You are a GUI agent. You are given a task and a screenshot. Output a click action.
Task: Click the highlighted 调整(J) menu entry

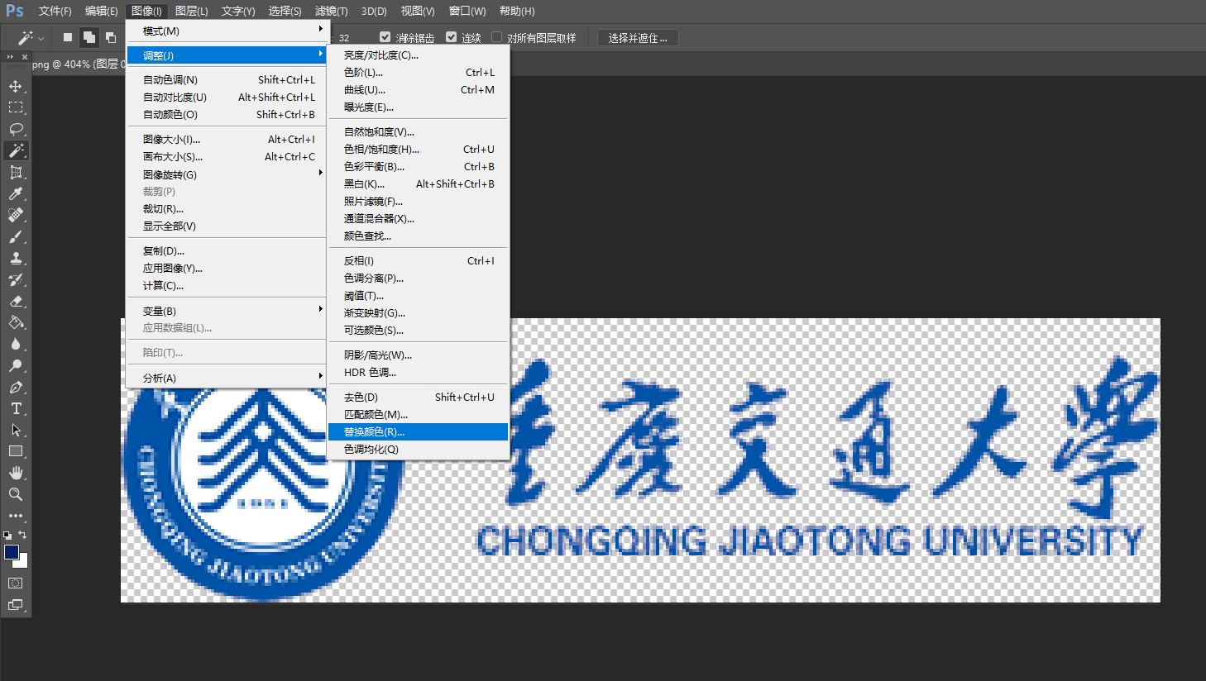(227, 55)
